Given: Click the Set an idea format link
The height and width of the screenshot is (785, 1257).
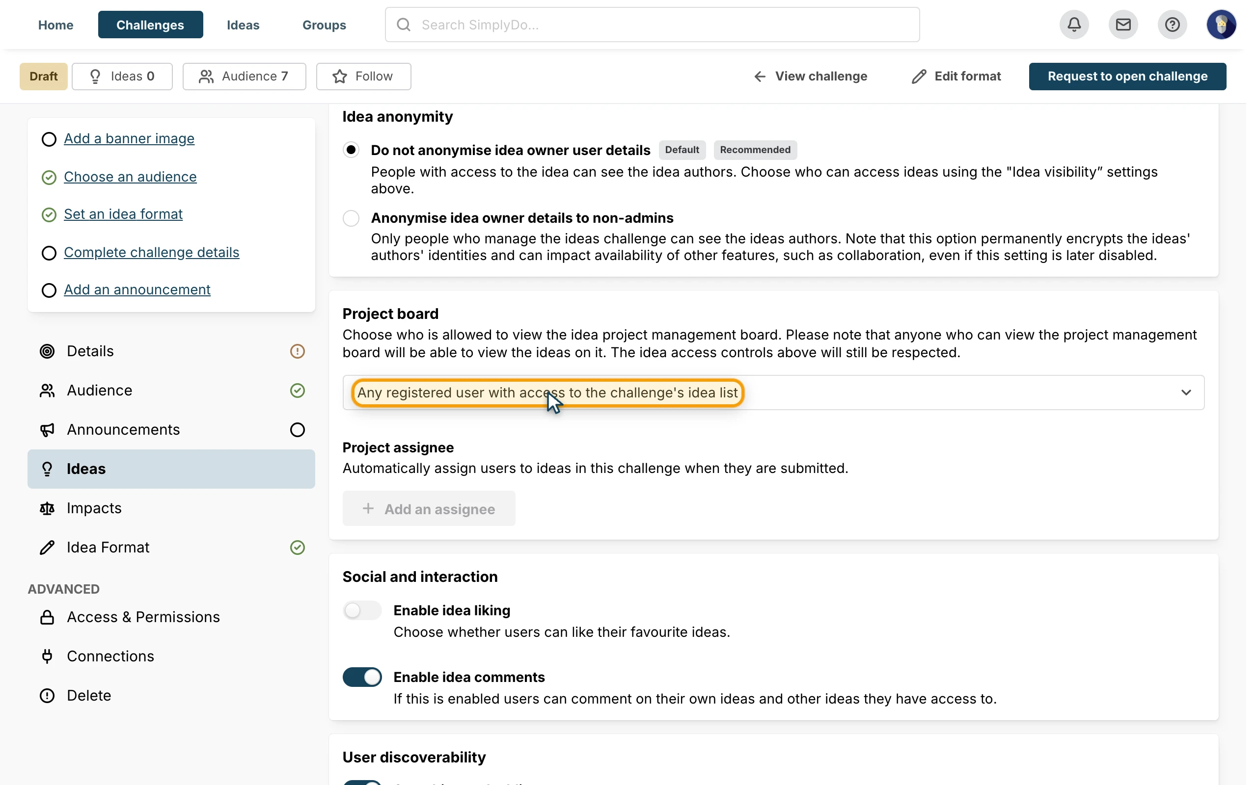Looking at the screenshot, I should [x=123, y=214].
